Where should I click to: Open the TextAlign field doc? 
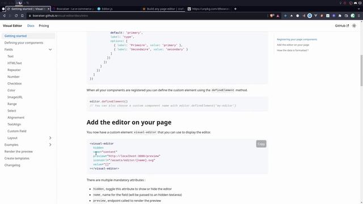point(14,125)
